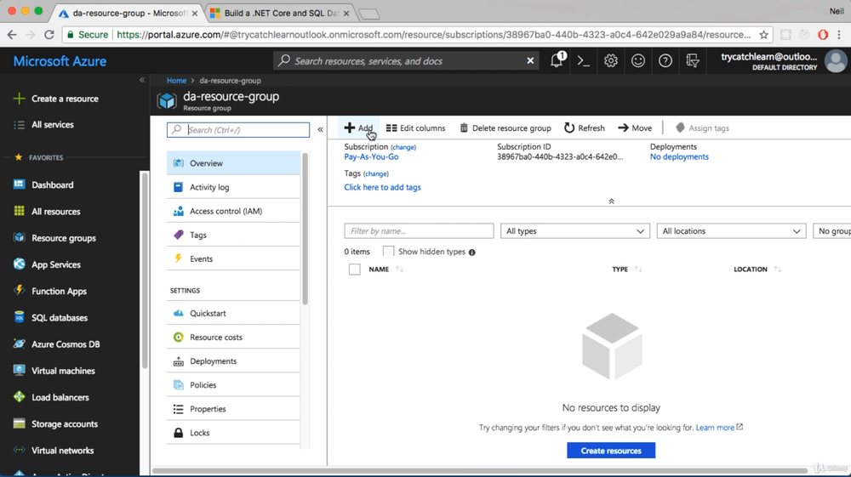Viewport: 851px width, 477px height.
Task: Select Access control (IAM) menu item
Action: point(226,211)
